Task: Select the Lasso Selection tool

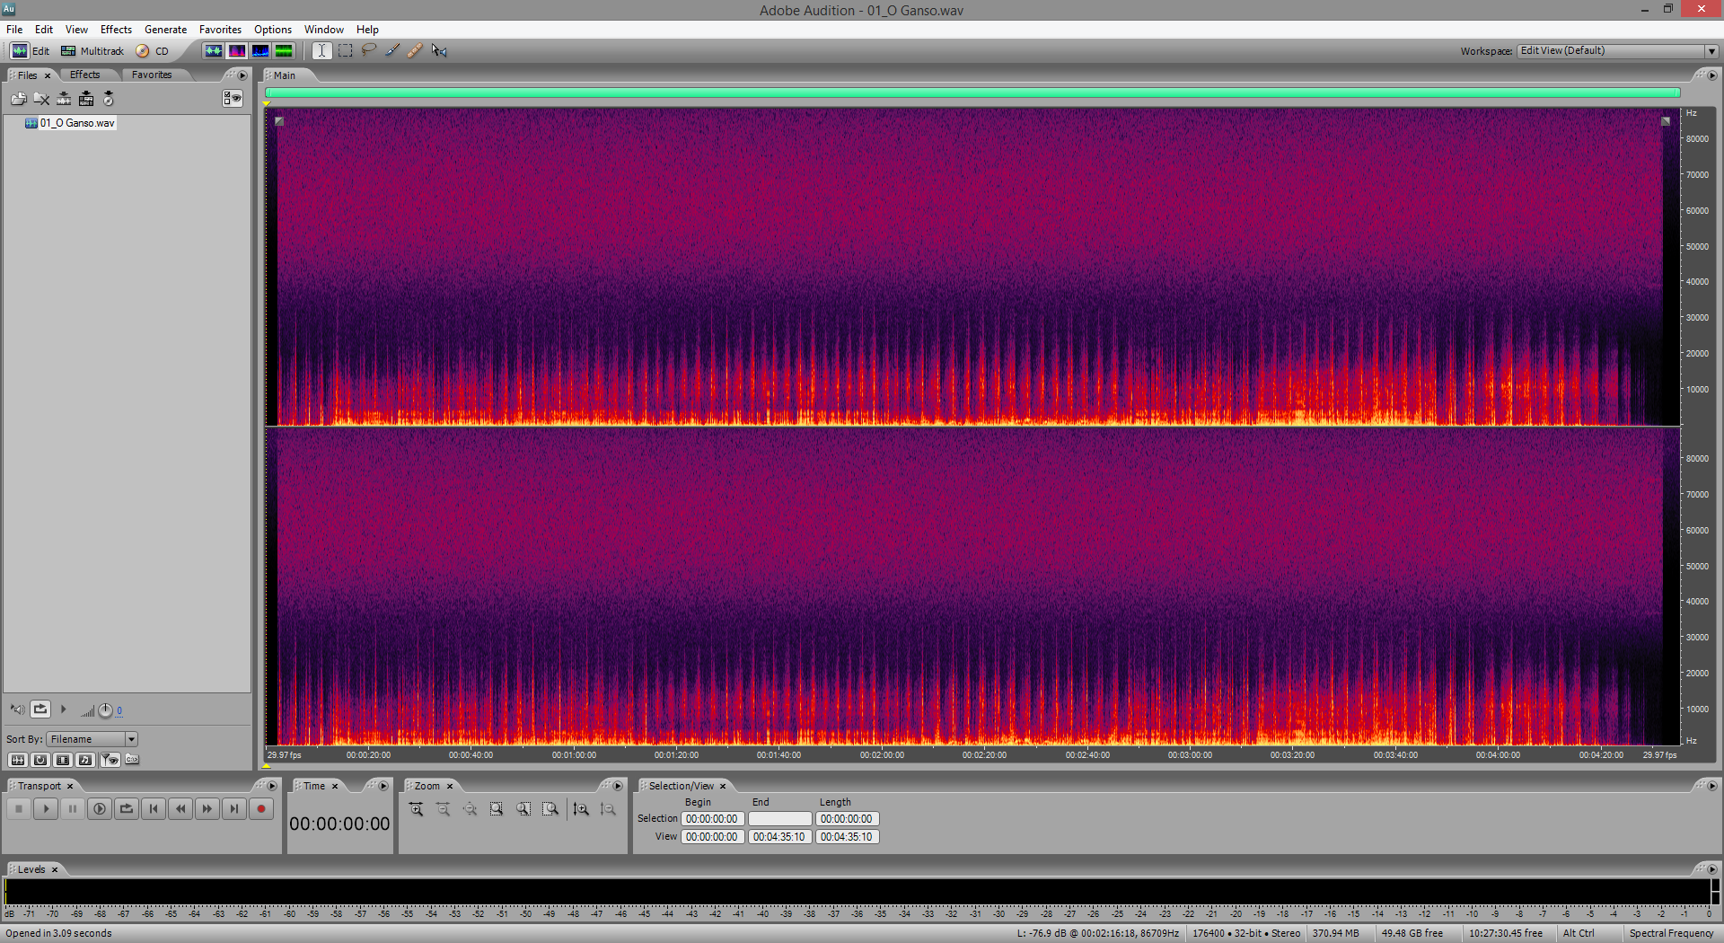Action: point(369,50)
